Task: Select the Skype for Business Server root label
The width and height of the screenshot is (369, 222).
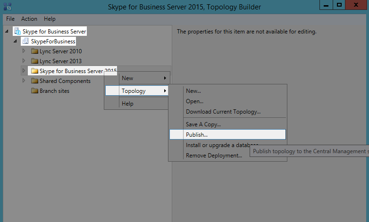Action: (x=54, y=32)
